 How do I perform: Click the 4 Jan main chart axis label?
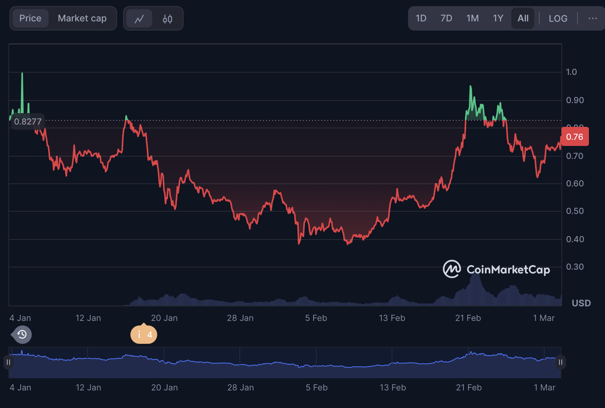[x=20, y=318]
